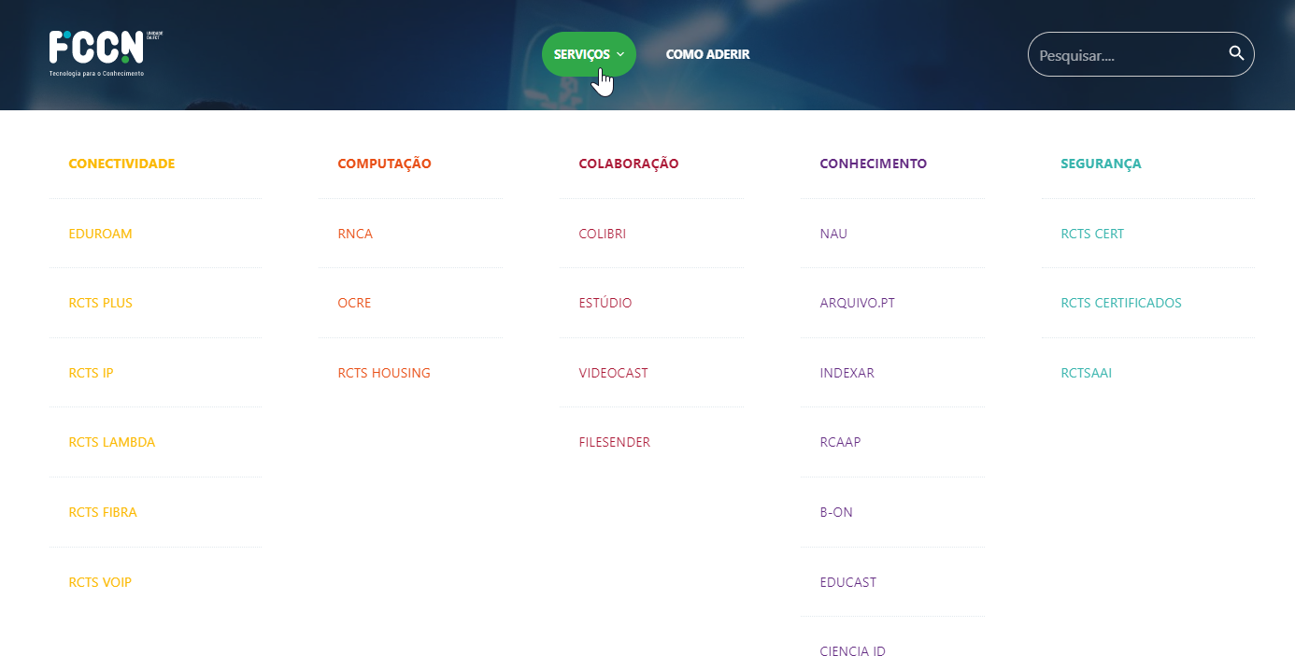This screenshot has width=1295, height=670.
Task: Click OCRE link
Action: 354,303
